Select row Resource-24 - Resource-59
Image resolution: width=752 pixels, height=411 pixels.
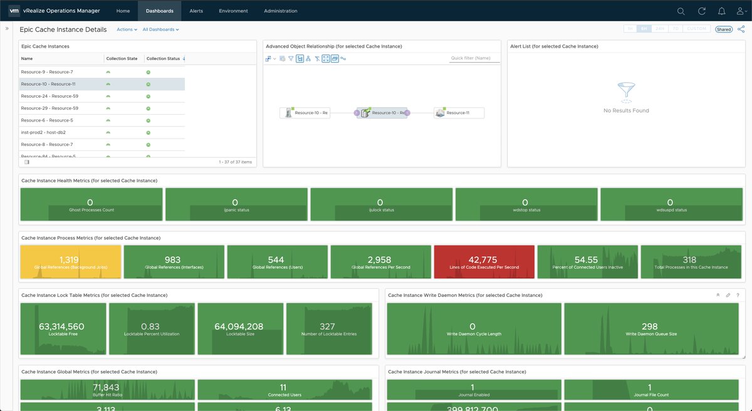coord(102,96)
